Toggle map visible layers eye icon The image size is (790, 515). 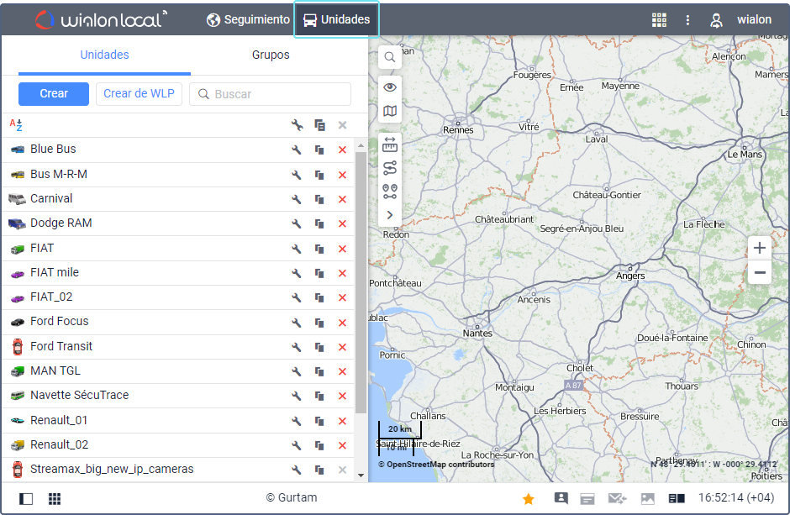(390, 87)
